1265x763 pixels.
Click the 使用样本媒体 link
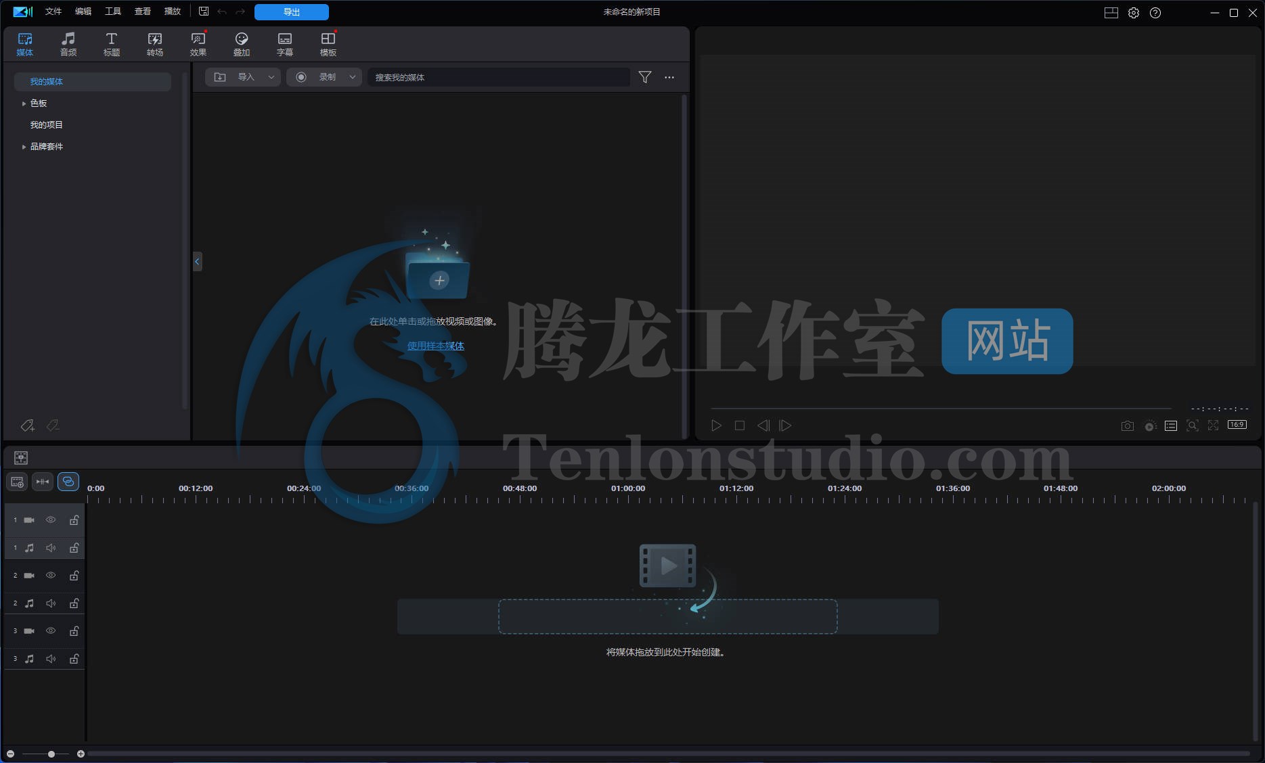click(435, 346)
